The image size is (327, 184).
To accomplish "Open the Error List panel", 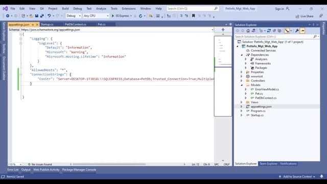I will point(13,170).
